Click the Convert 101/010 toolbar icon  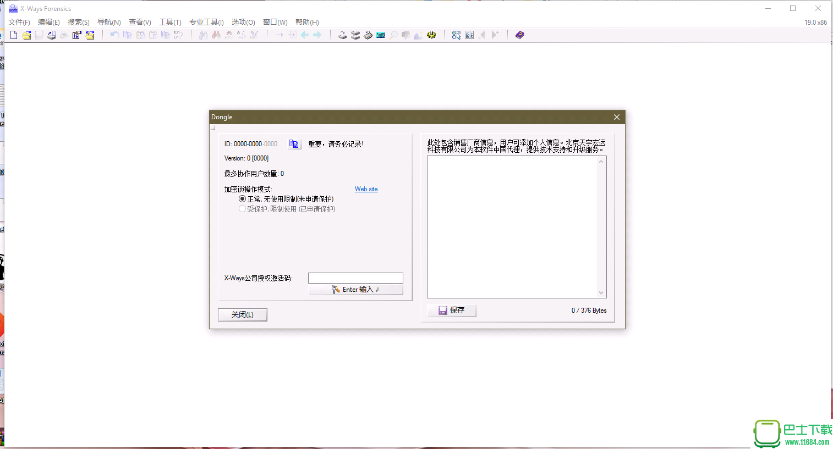point(178,35)
